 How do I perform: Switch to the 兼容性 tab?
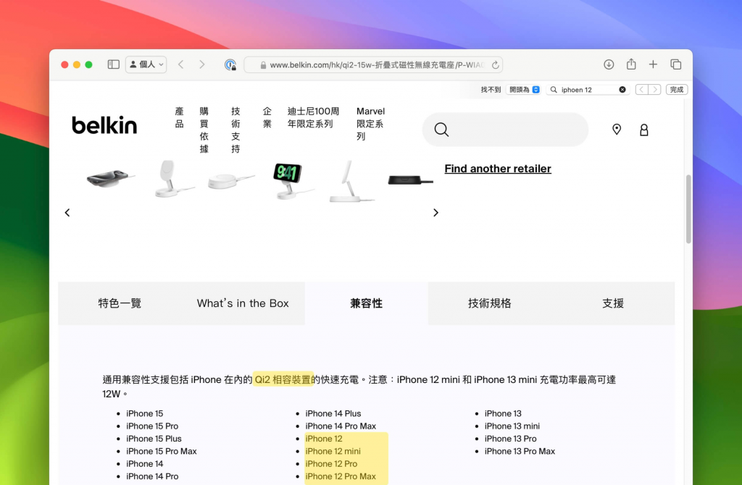(x=366, y=303)
